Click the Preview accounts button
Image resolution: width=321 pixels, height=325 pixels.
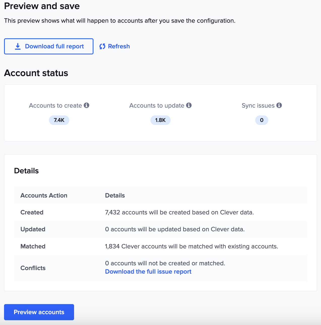[39, 312]
